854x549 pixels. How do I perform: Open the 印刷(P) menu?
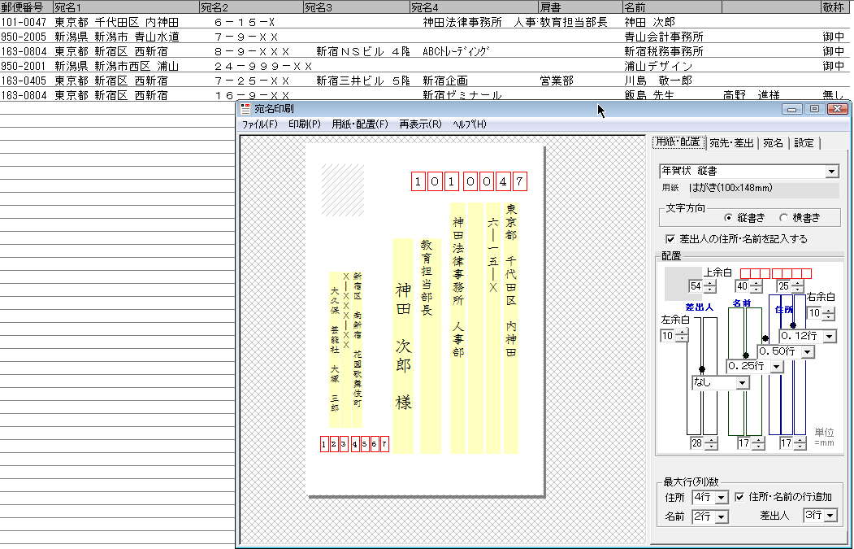click(305, 124)
